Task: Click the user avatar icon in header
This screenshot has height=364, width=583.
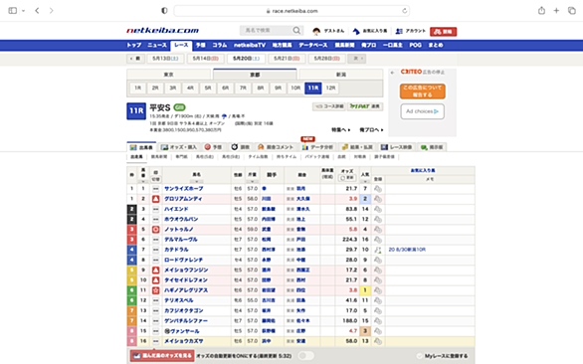Action: click(x=316, y=31)
